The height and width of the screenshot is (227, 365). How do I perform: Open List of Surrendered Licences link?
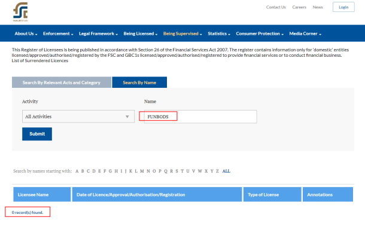[x=40, y=61]
